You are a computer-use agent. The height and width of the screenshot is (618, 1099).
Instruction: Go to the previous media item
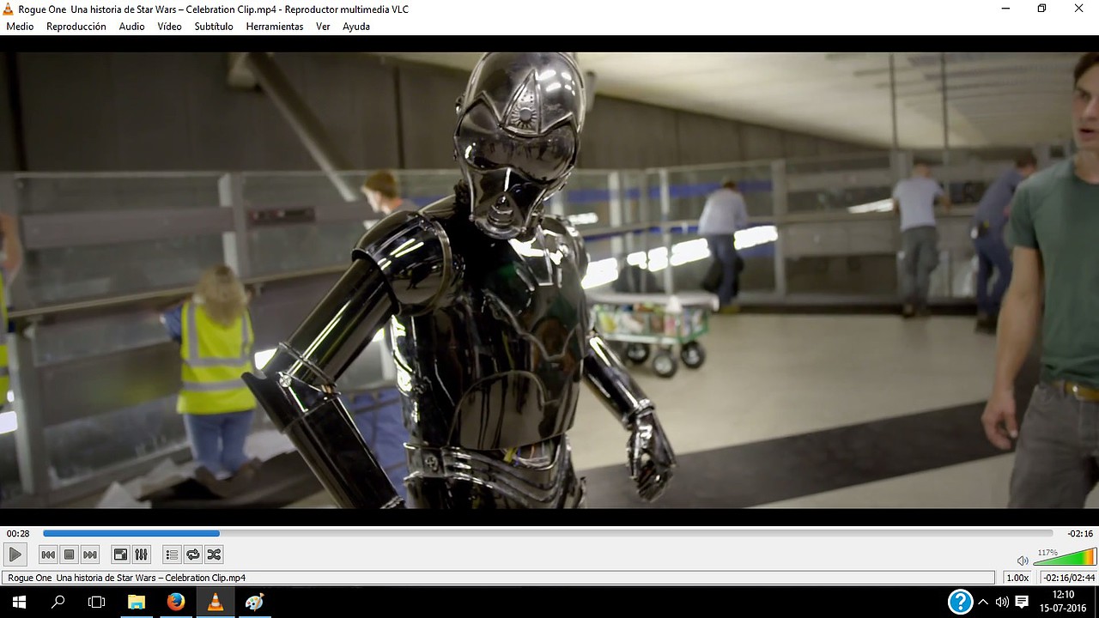coord(48,554)
